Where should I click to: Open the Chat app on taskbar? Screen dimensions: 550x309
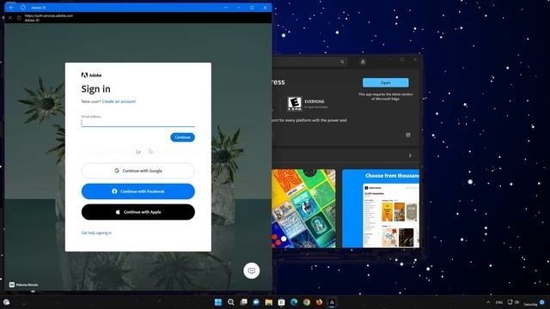[x=256, y=302]
